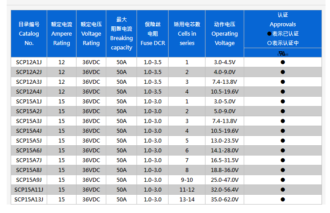Click the 35.0-62.0V operating voltage cell
Viewport: 330px width, 213px height.
225,200
